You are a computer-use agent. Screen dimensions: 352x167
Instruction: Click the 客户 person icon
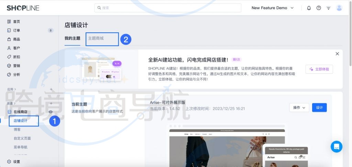[x=9, y=48]
